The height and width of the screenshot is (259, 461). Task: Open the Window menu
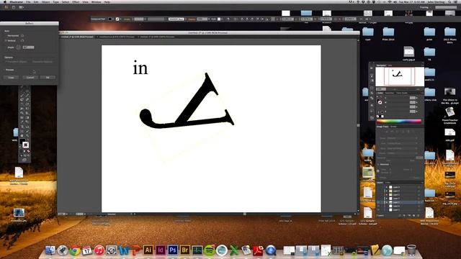tap(96, 1)
